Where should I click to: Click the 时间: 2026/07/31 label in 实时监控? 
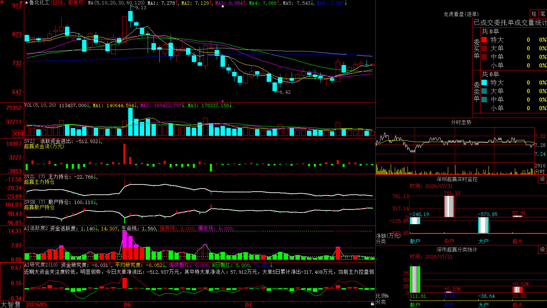click(431, 186)
